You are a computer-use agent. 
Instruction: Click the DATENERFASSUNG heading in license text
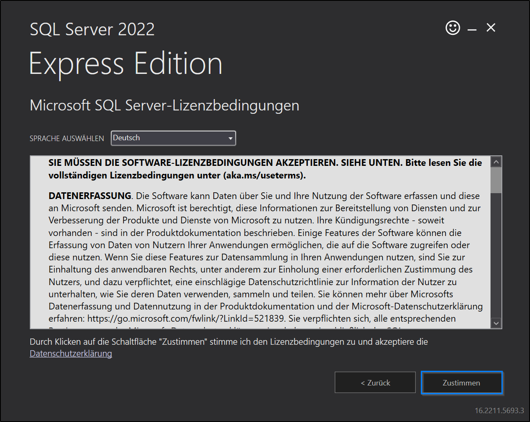tap(90, 196)
